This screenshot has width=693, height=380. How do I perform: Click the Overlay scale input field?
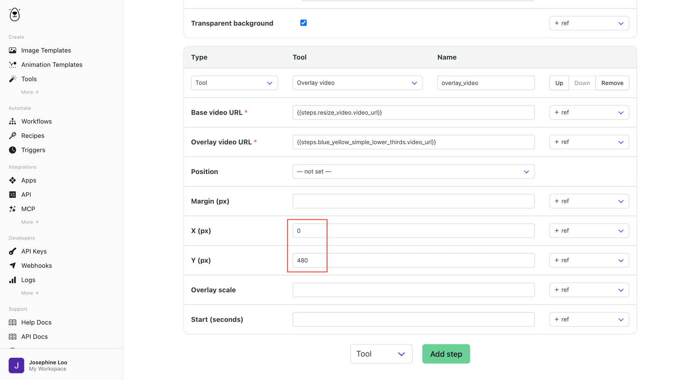click(x=413, y=290)
